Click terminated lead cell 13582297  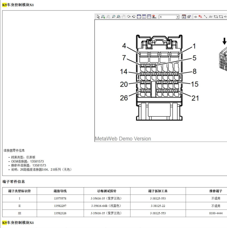point(60,206)
